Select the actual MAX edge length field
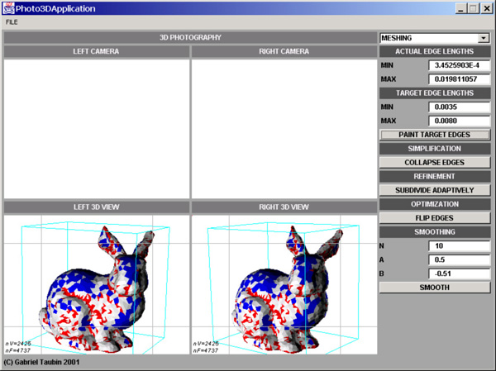Image resolution: width=496 pixels, height=371 pixels. click(460, 79)
